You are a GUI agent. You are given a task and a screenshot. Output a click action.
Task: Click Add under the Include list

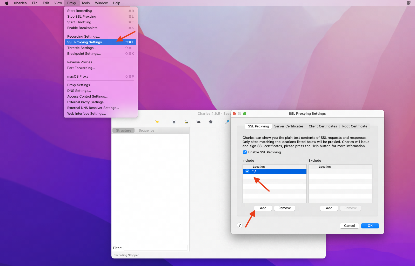coord(263,208)
